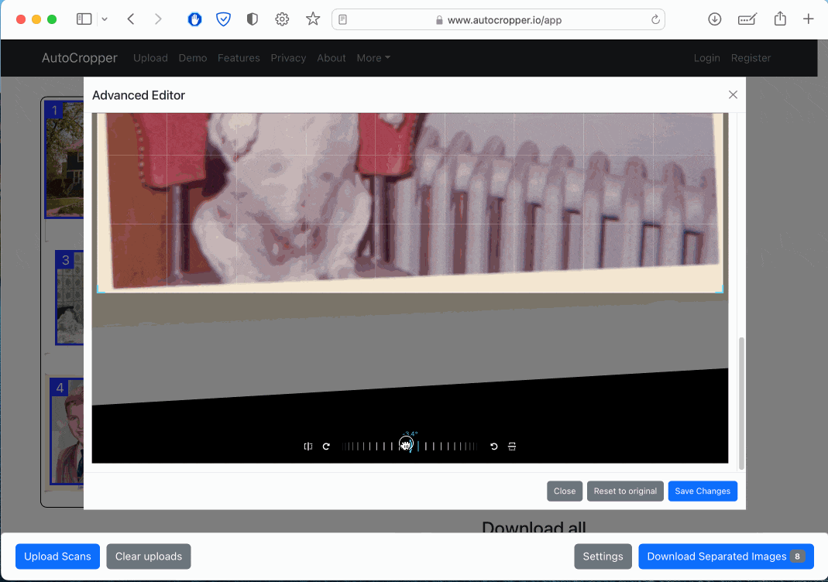The image size is (828, 582).
Task: Click the Safari share icon
Action: (x=780, y=19)
